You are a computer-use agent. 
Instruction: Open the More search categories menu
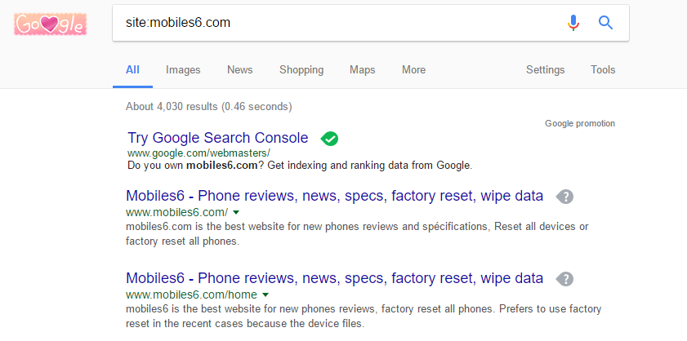413,70
